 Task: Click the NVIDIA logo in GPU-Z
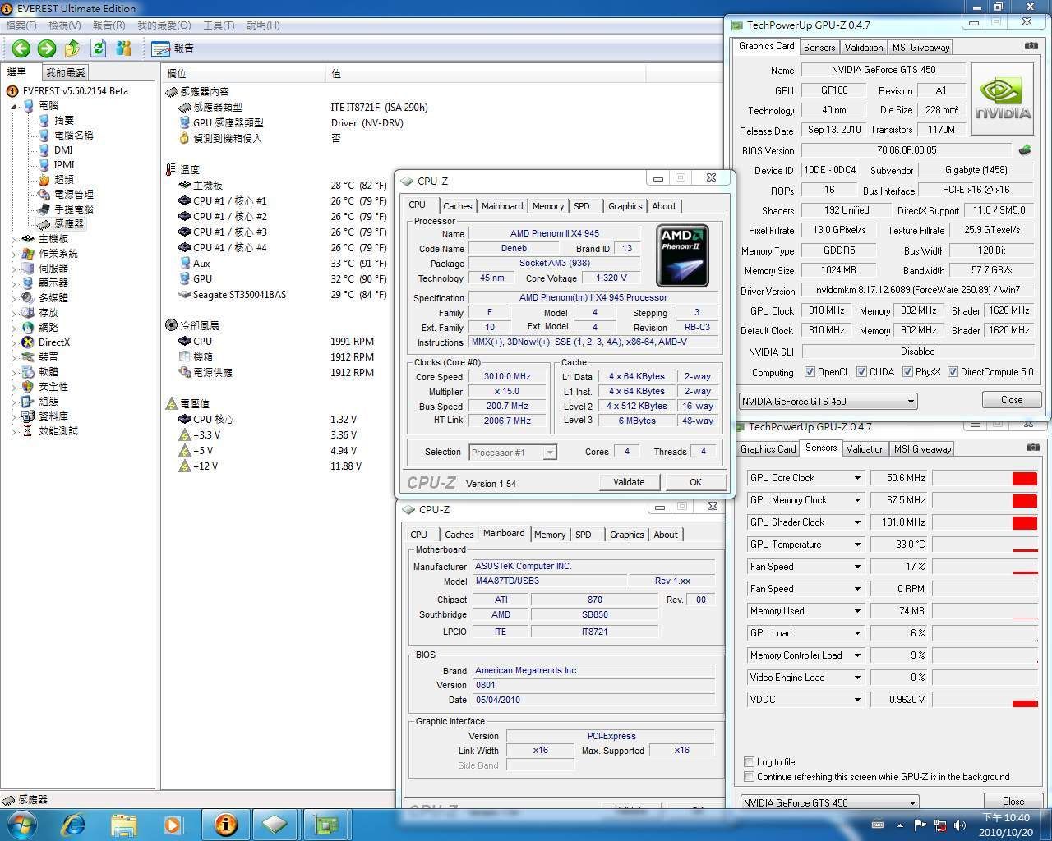coord(1003,99)
